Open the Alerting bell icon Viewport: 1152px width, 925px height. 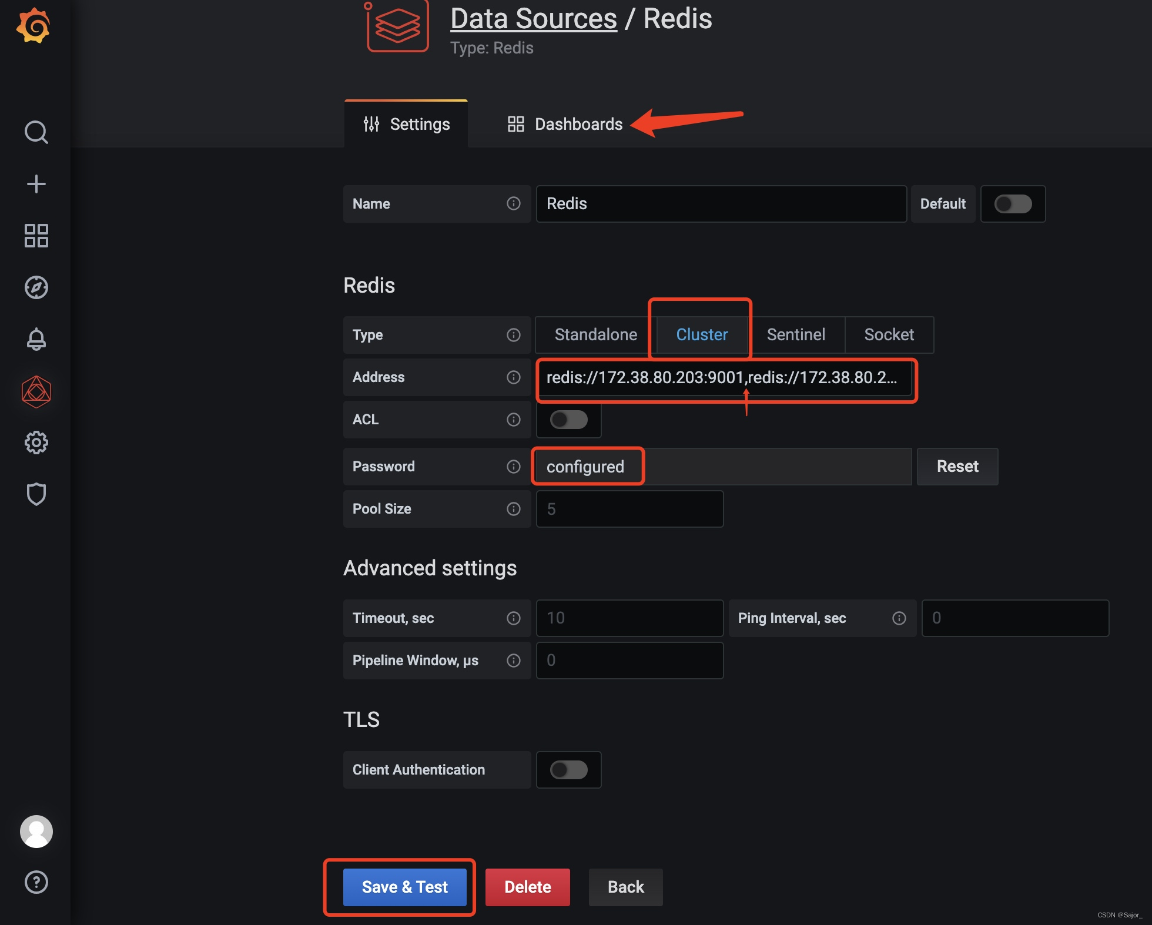pyautogui.click(x=36, y=339)
